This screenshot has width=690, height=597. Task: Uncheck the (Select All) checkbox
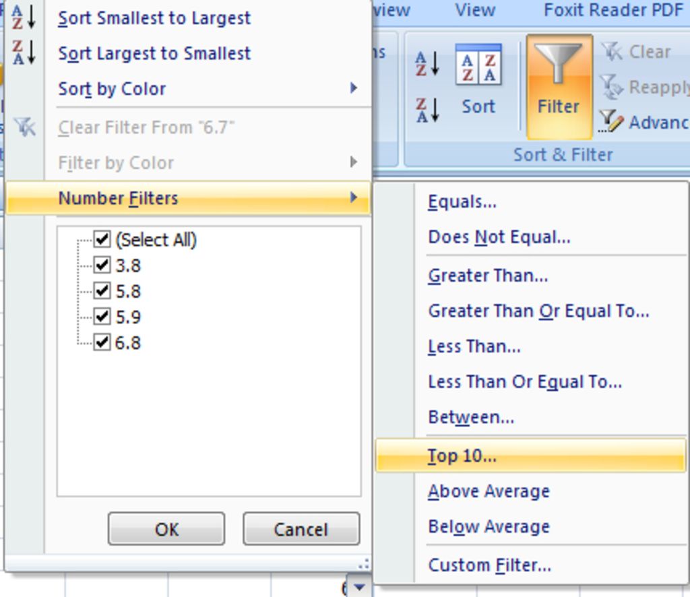click(102, 239)
